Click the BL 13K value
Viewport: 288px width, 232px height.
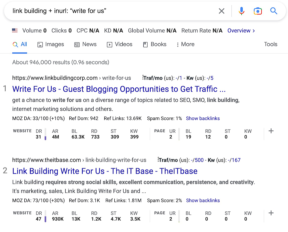click(76, 219)
